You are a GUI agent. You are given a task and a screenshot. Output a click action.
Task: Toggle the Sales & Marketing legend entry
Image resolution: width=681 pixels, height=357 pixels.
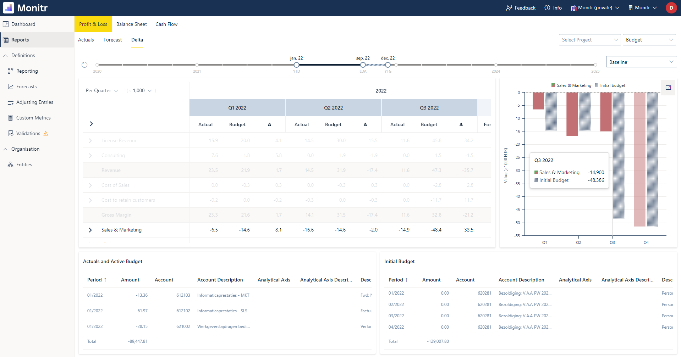pos(571,85)
